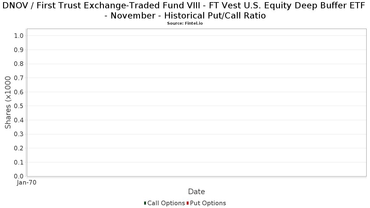Toggle the Put Options legend label
Viewport: 370px width, 208px height.
pyautogui.click(x=208, y=203)
